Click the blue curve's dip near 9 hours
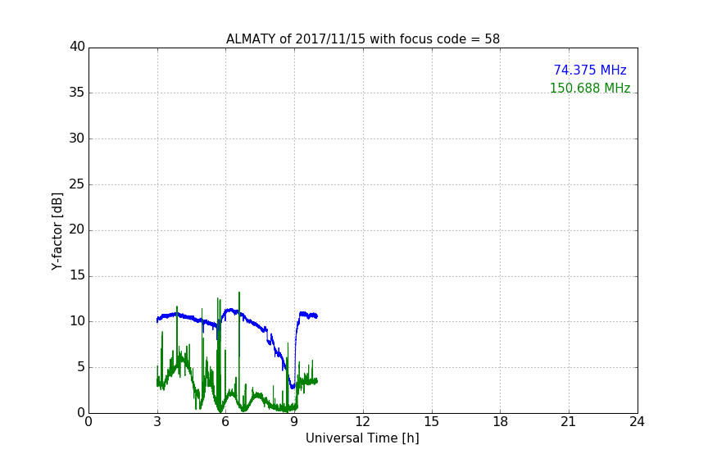Viewport: 708px width, 472px height. [293, 386]
